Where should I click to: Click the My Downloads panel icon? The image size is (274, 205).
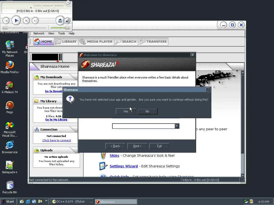36,77
